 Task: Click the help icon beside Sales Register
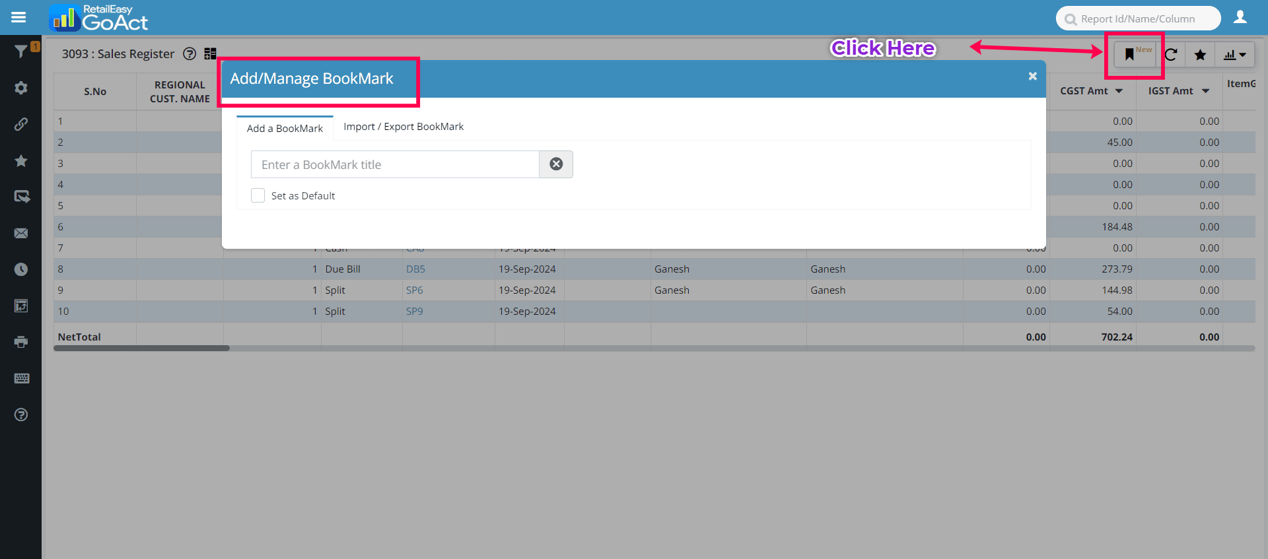[x=190, y=54]
